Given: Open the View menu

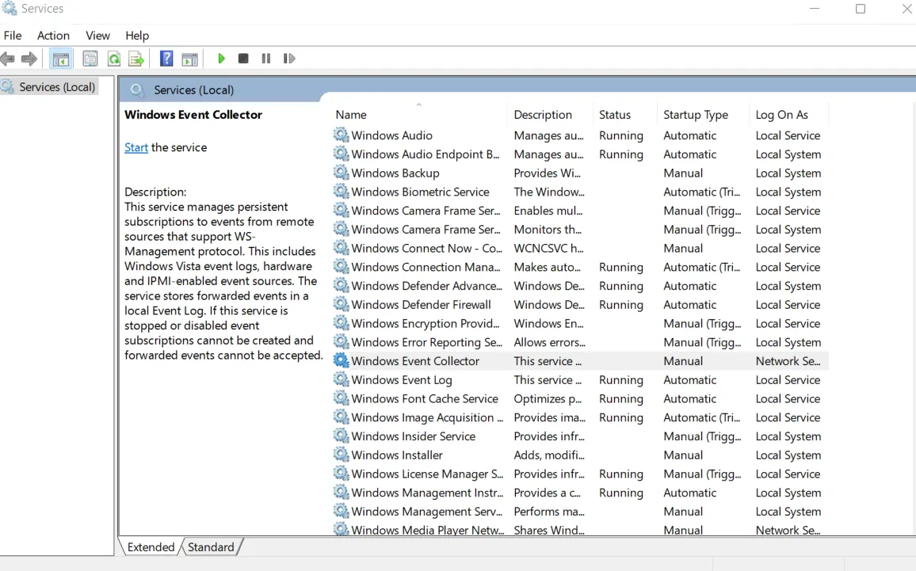Looking at the screenshot, I should click(x=97, y=36).
